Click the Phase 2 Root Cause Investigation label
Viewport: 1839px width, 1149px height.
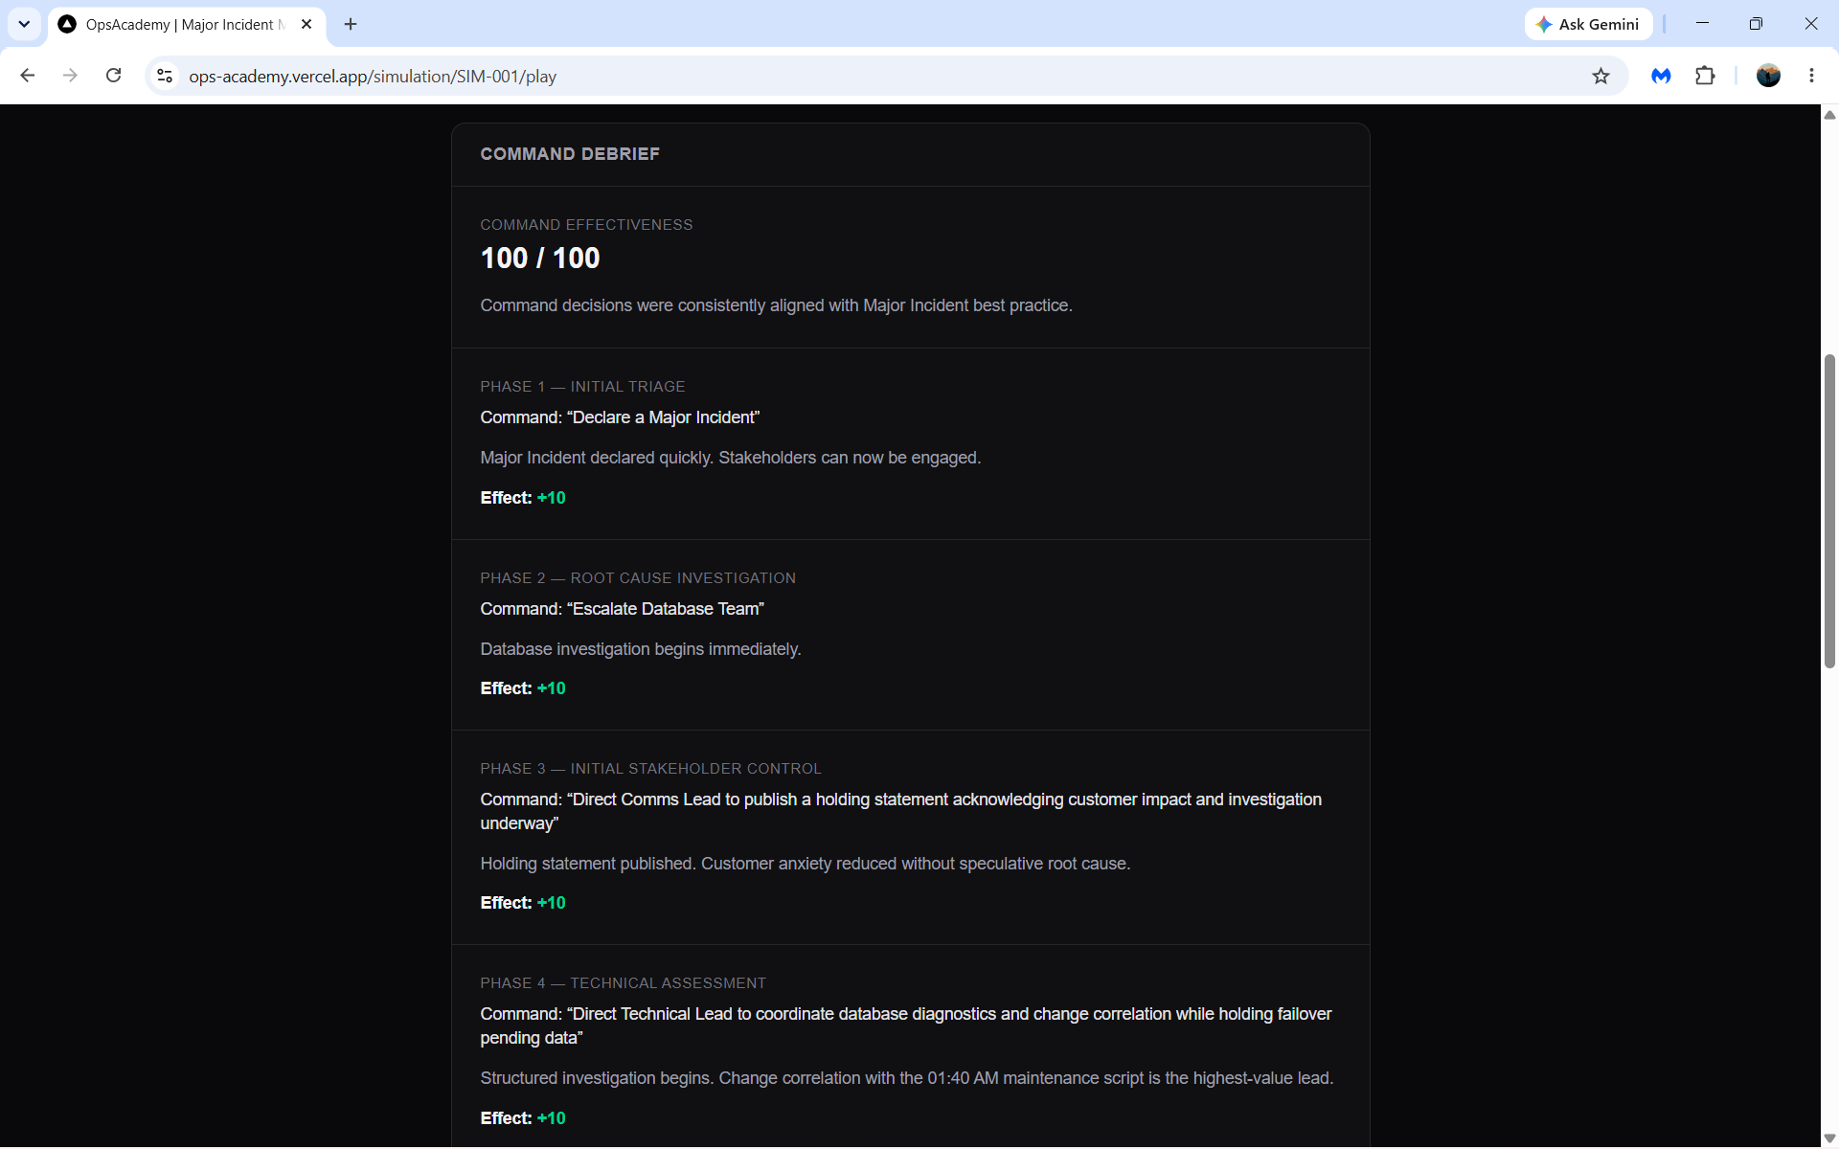(638, 578)
